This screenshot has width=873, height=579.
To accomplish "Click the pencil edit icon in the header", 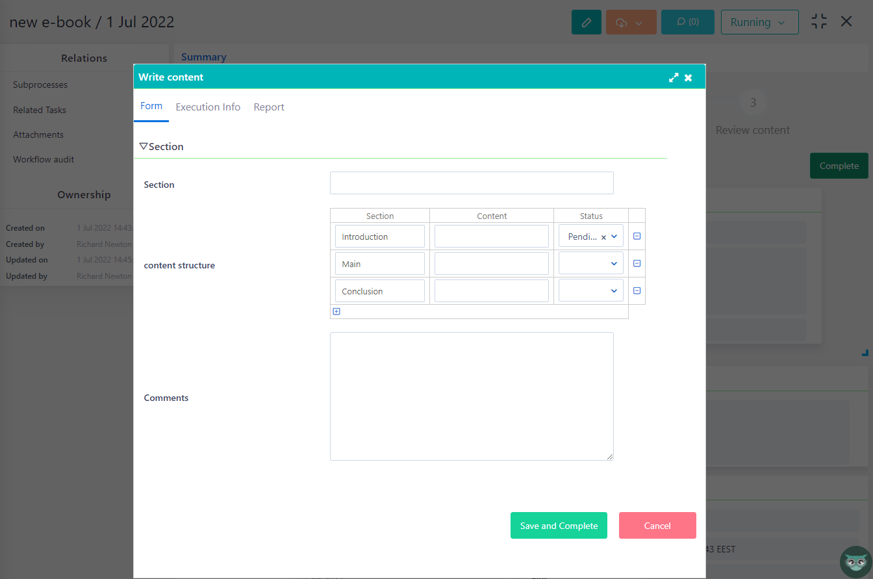I will [x=586, y=21].
